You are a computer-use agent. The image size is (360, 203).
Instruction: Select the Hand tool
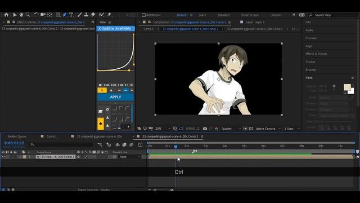(x=21, y=15)
